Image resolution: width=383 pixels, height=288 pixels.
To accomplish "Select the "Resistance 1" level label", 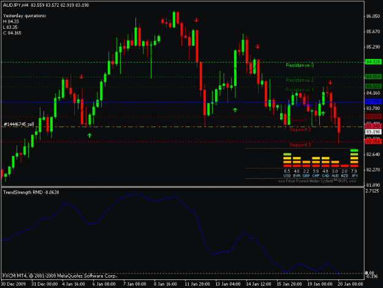I will point(300,90).
